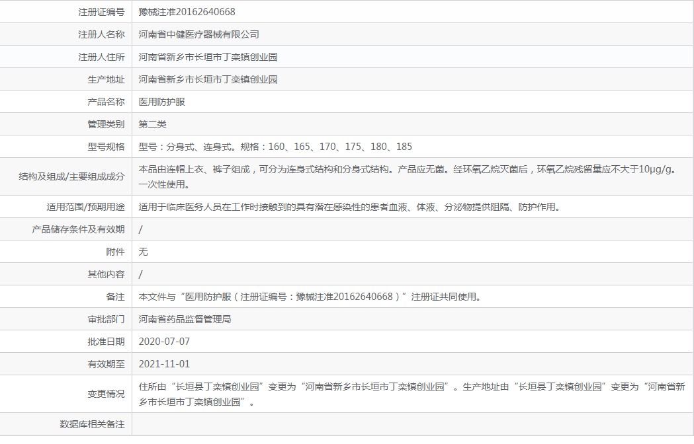Select category value 第二类
The height and width of the screenshot is (444, 694).
(152, 124)
